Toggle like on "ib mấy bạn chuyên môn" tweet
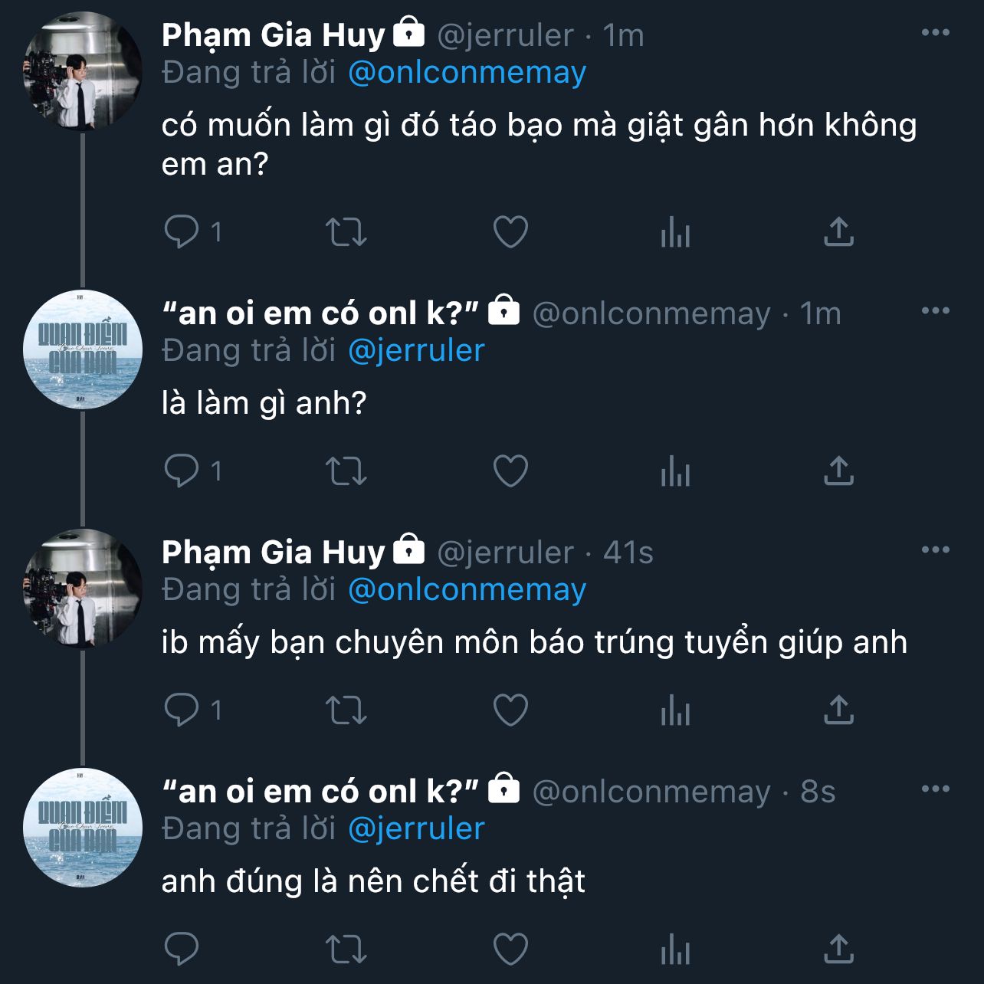The height and width of the screenshot is (984, 984). [x=510, y=710]
